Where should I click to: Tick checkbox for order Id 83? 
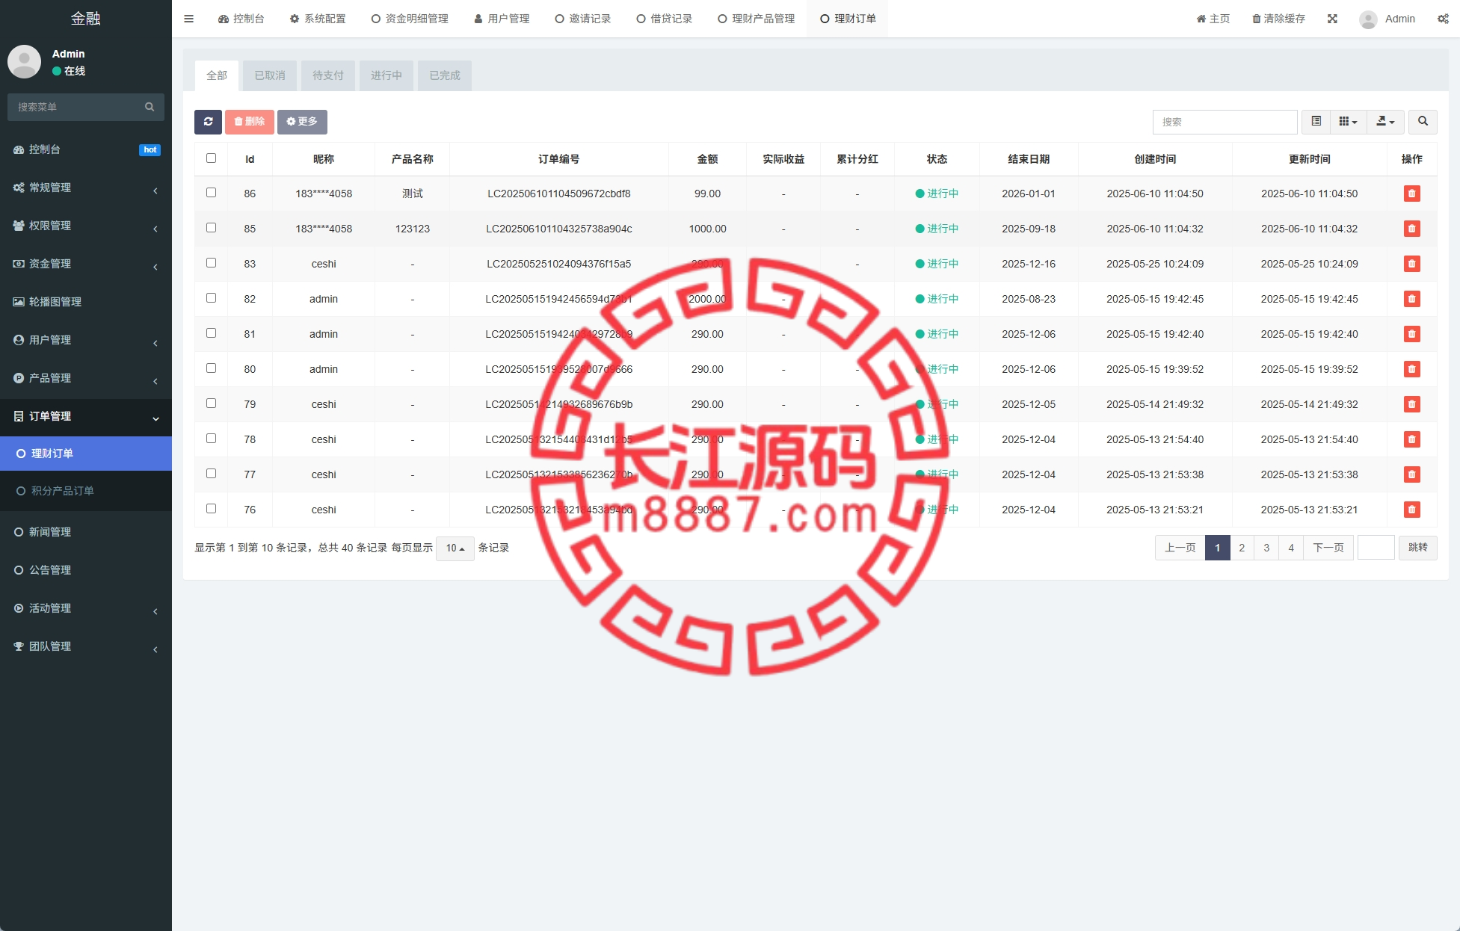[x=211, y=263]
